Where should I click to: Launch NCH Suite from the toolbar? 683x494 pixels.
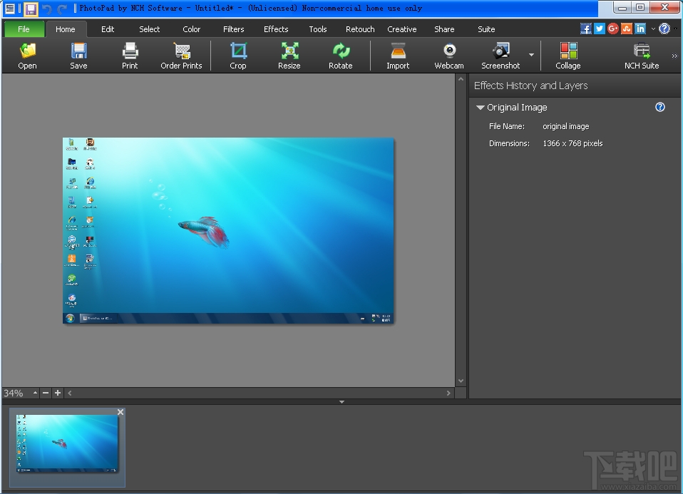tap(640, 55)
